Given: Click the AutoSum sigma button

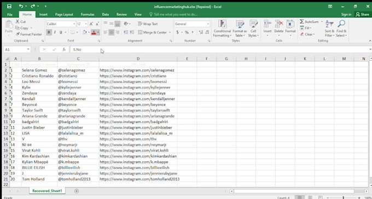Looking at the screenshot, I should click(x=310, y=21).
